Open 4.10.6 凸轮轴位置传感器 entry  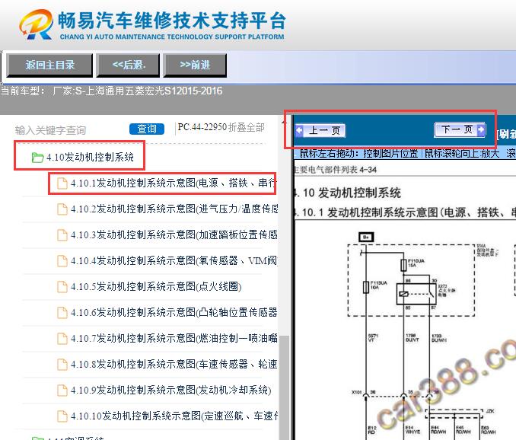point(174,312)
